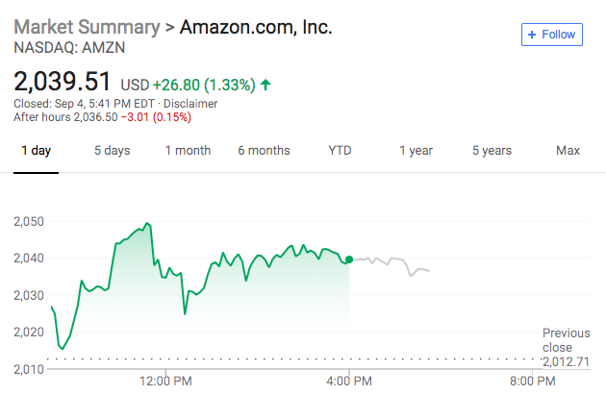The width and height of the screenshot is (606, 395).
Task: Select the YTD tab
Action: [340, 151]
